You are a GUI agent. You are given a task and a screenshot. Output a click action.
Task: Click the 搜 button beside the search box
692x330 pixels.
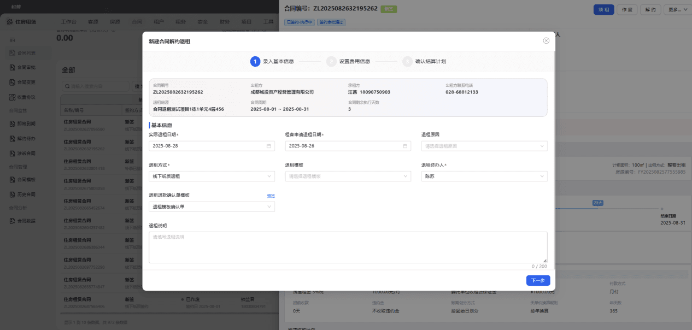coord(138,86)
